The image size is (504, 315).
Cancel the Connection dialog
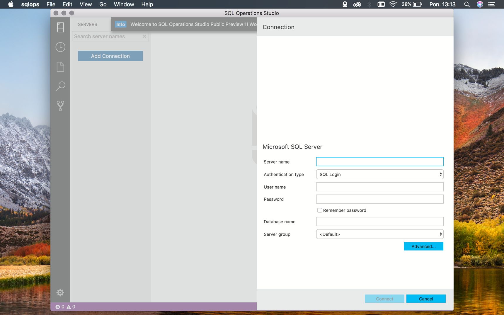(x=426, y=299)
